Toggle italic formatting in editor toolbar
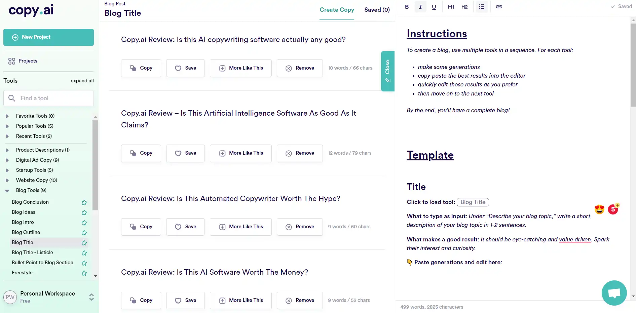The width and height of the screenshot is (636, 313). pyautogui.click(x=420, y=7)
